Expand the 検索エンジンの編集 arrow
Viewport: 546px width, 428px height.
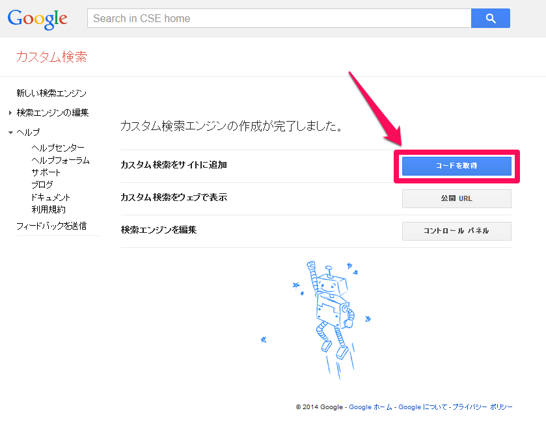pos(10,113)
